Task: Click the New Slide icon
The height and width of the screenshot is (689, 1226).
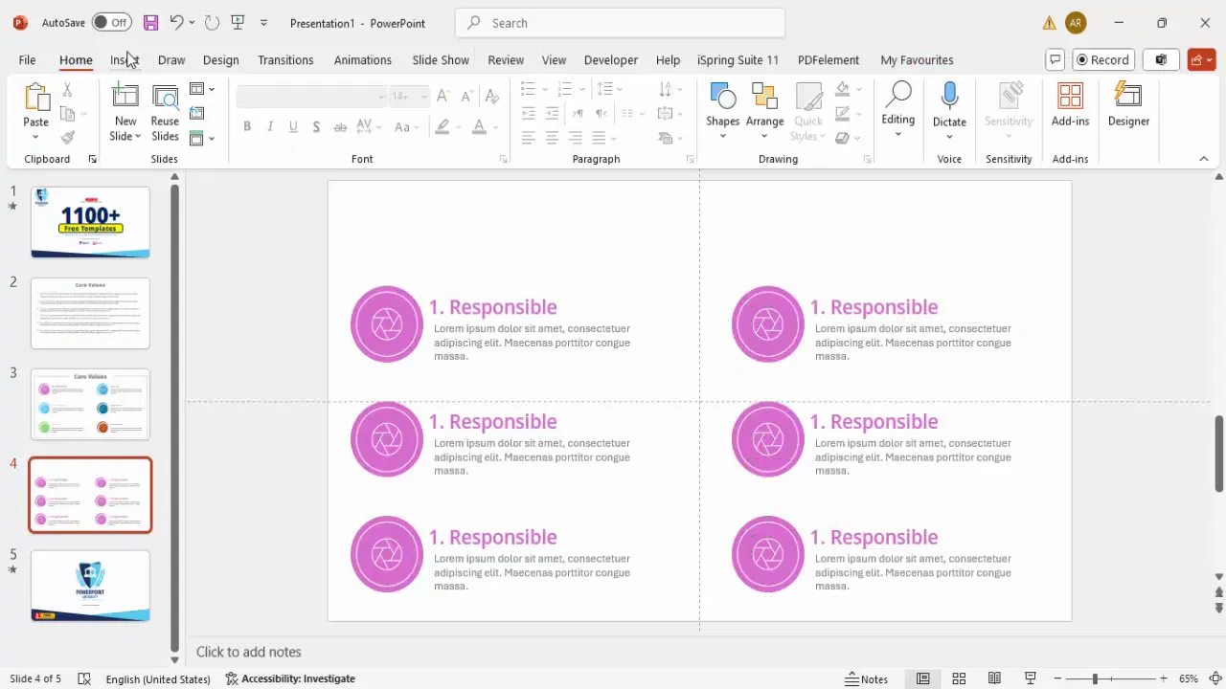Action: click(125, 98)
